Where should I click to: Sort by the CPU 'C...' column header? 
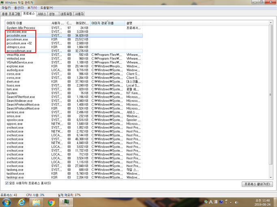tap(69, 23)
